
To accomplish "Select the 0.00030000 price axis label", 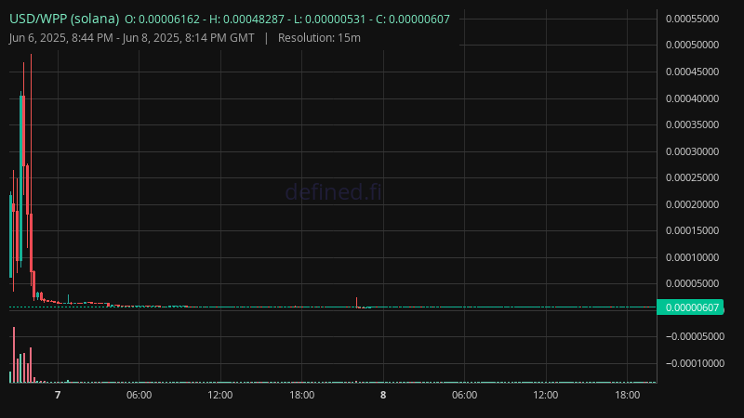I will [x=692, y=151].
